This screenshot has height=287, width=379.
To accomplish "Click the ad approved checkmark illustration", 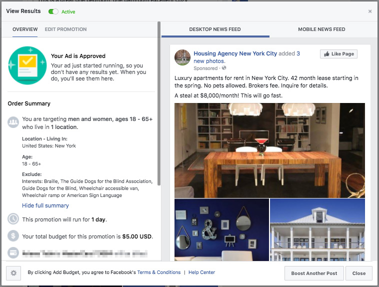I will point(27,65).
